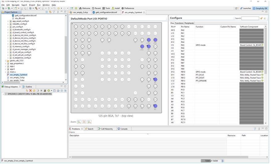Expand the gecko_sdk_3.0.0 folder
The width and height of the screenshot is (271, 164).
[x=5, y=61]
